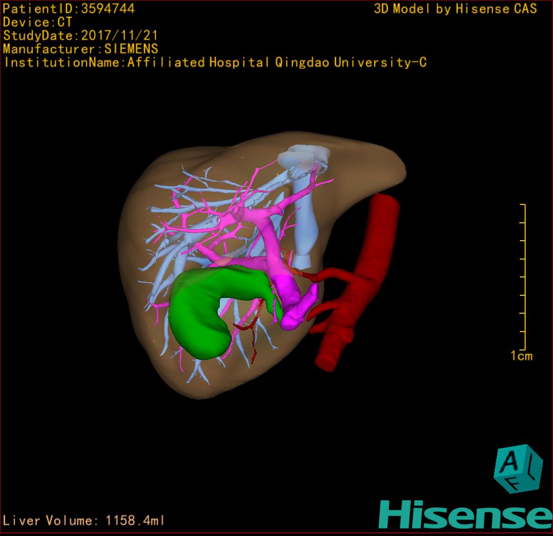553x536 pixels.
Task: Select the StudyDate:2017/11/21 annotation
Action: [x=80, y=36]
